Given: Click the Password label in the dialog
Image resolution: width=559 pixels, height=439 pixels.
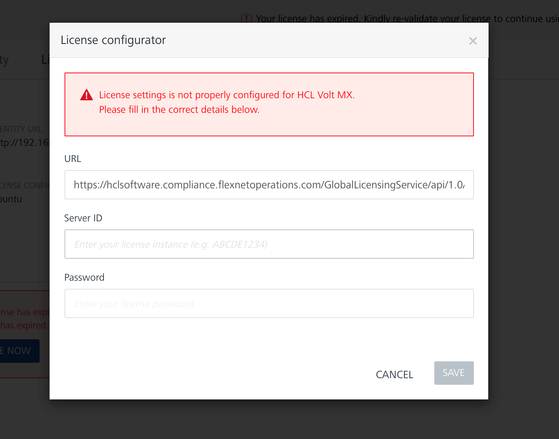Looking at the screenshot, I should point(84,277).
